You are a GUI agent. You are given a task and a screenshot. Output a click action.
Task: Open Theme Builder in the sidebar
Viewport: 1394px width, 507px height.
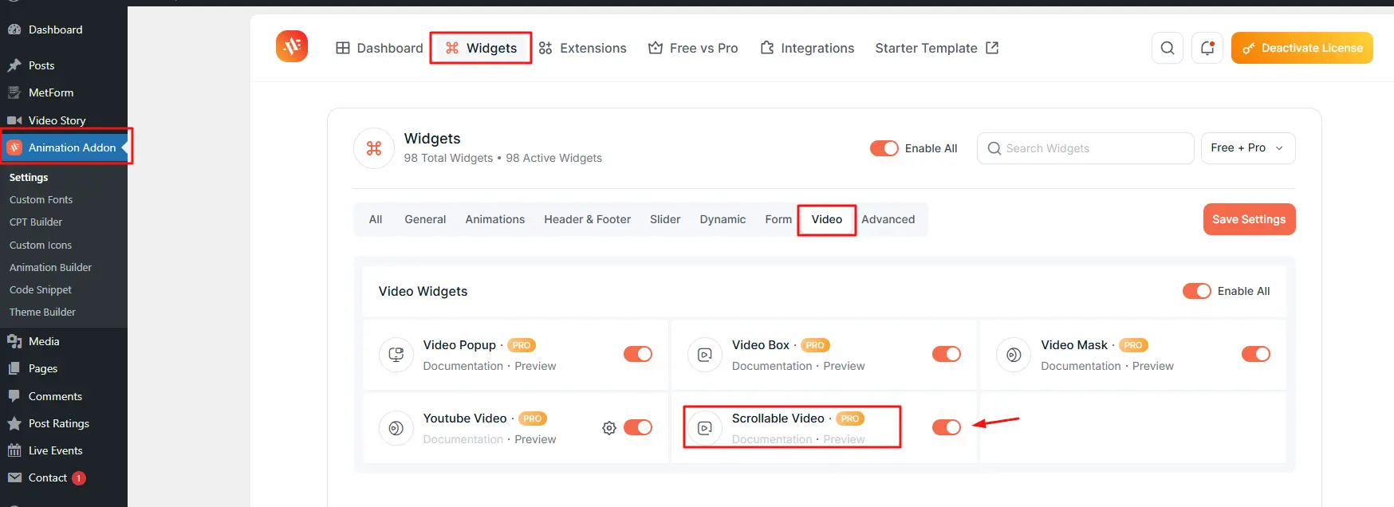point(42,312)
